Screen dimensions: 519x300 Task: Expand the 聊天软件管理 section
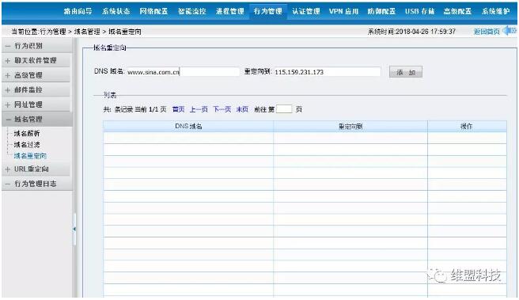point(8,61)
